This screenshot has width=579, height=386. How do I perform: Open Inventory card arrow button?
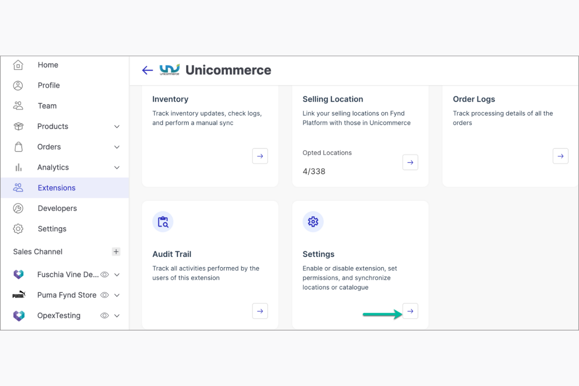point(260,156)
